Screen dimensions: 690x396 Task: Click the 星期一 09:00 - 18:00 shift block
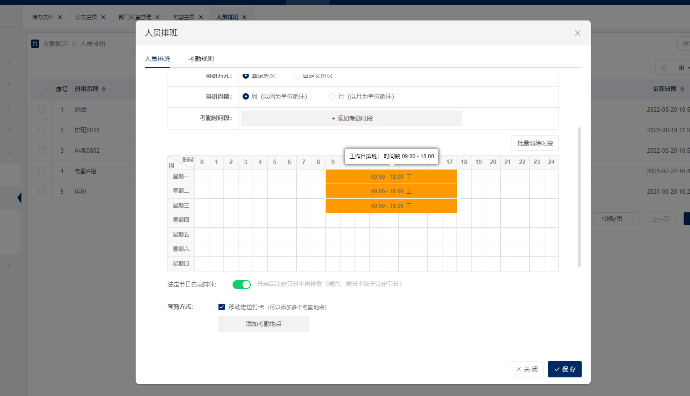pyautogui.click(x=391, y=177)
